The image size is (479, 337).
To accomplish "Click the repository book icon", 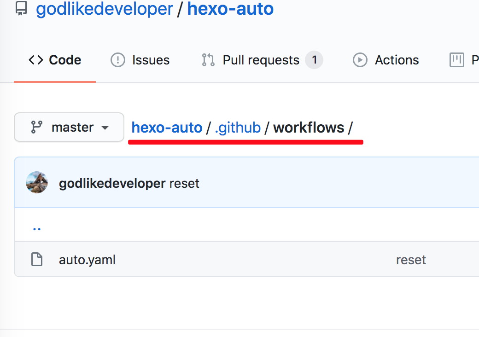I will (21, 9).
